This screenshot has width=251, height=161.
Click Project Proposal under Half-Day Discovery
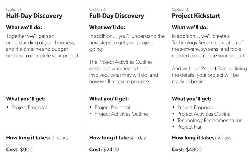coord(29,107)
